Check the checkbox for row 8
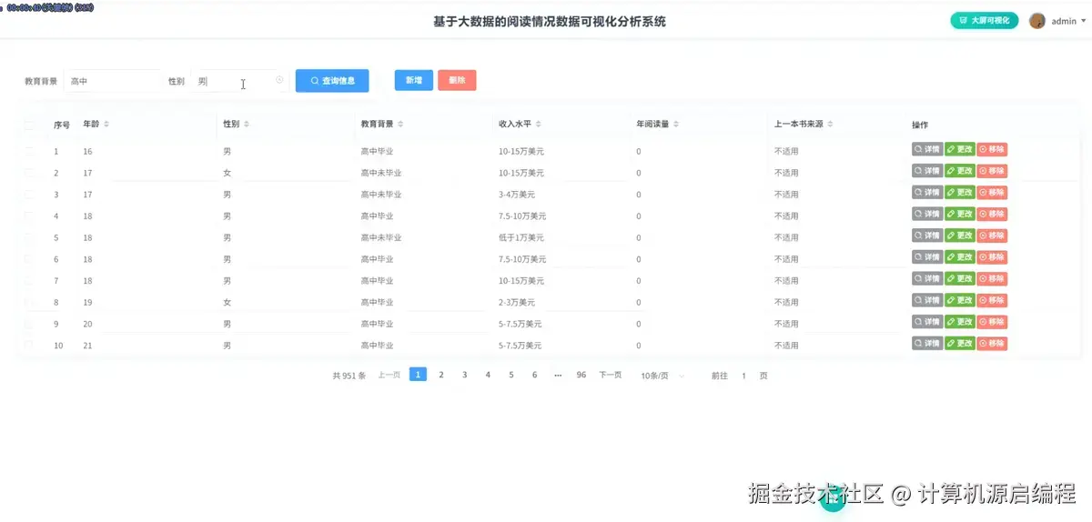The image size is (1092, 522). [29, 302]
